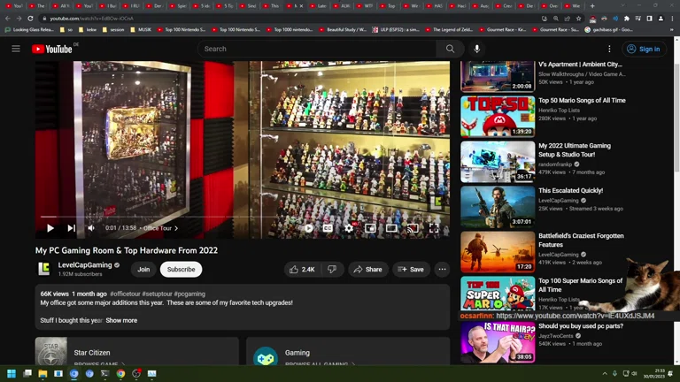Open more actions ellipsis under video
Viewport: 680px width, 382px height.
[x=442, y=270]
